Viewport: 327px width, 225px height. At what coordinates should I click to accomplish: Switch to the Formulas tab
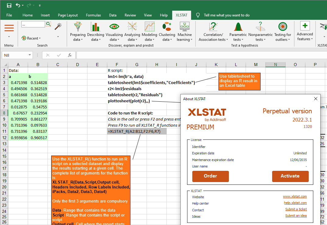[x=93, y=15]
